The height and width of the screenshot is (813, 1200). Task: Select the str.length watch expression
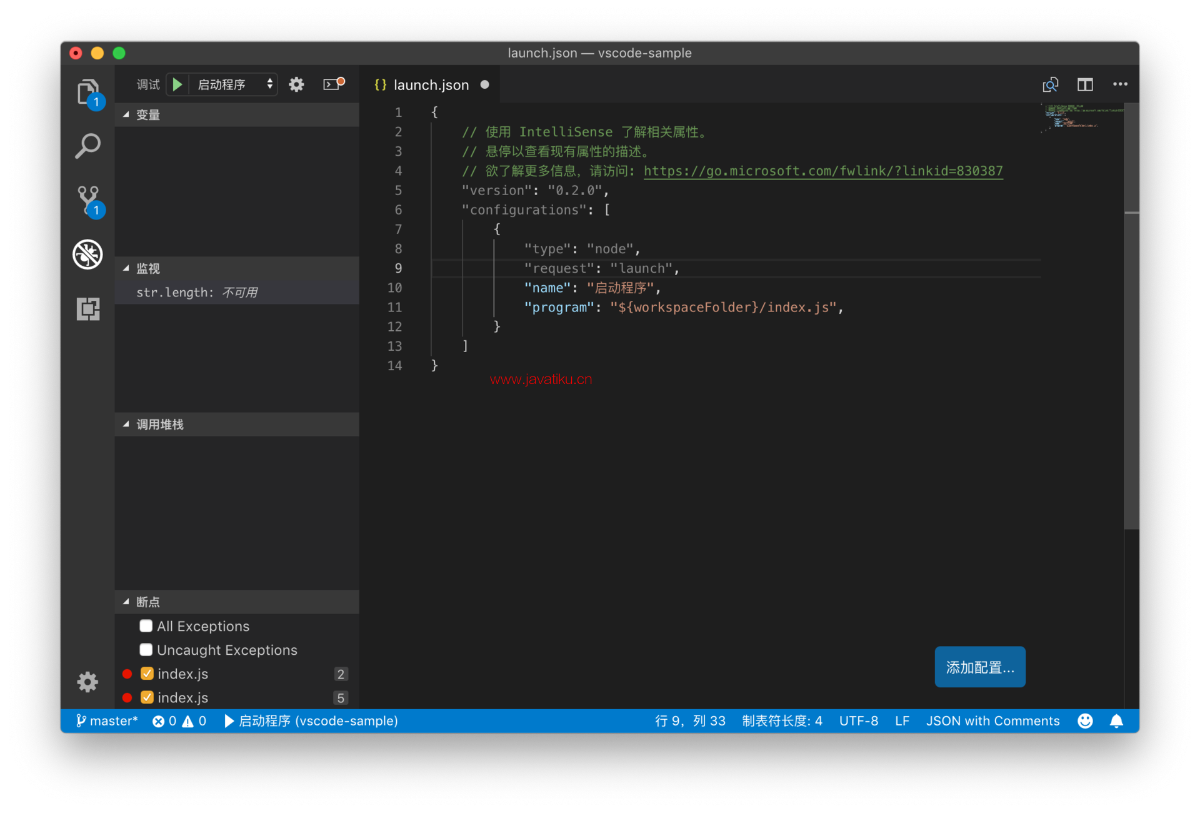237,292
